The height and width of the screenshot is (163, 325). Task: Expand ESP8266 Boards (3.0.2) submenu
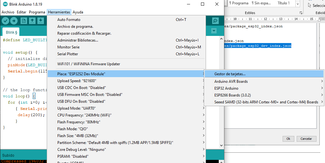pos(264,95)
